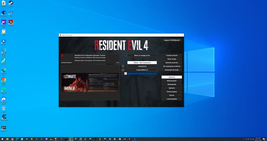Image resolution: width=267 pixels, height=141 pixels.
Task: Click the Other > RE Framework category header
Action: [142, 63]
